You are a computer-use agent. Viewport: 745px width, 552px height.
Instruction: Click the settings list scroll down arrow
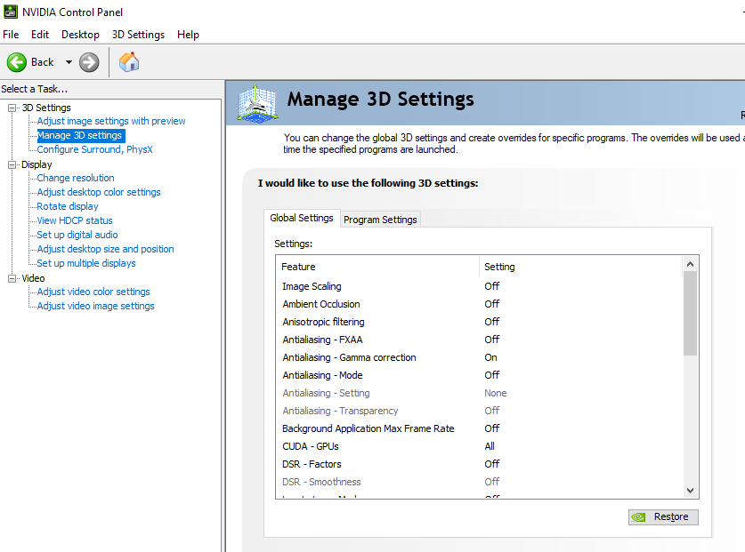[691, 491]
